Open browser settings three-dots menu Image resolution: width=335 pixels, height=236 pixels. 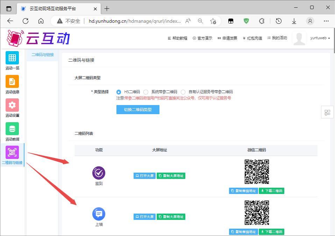click(326, 21)
